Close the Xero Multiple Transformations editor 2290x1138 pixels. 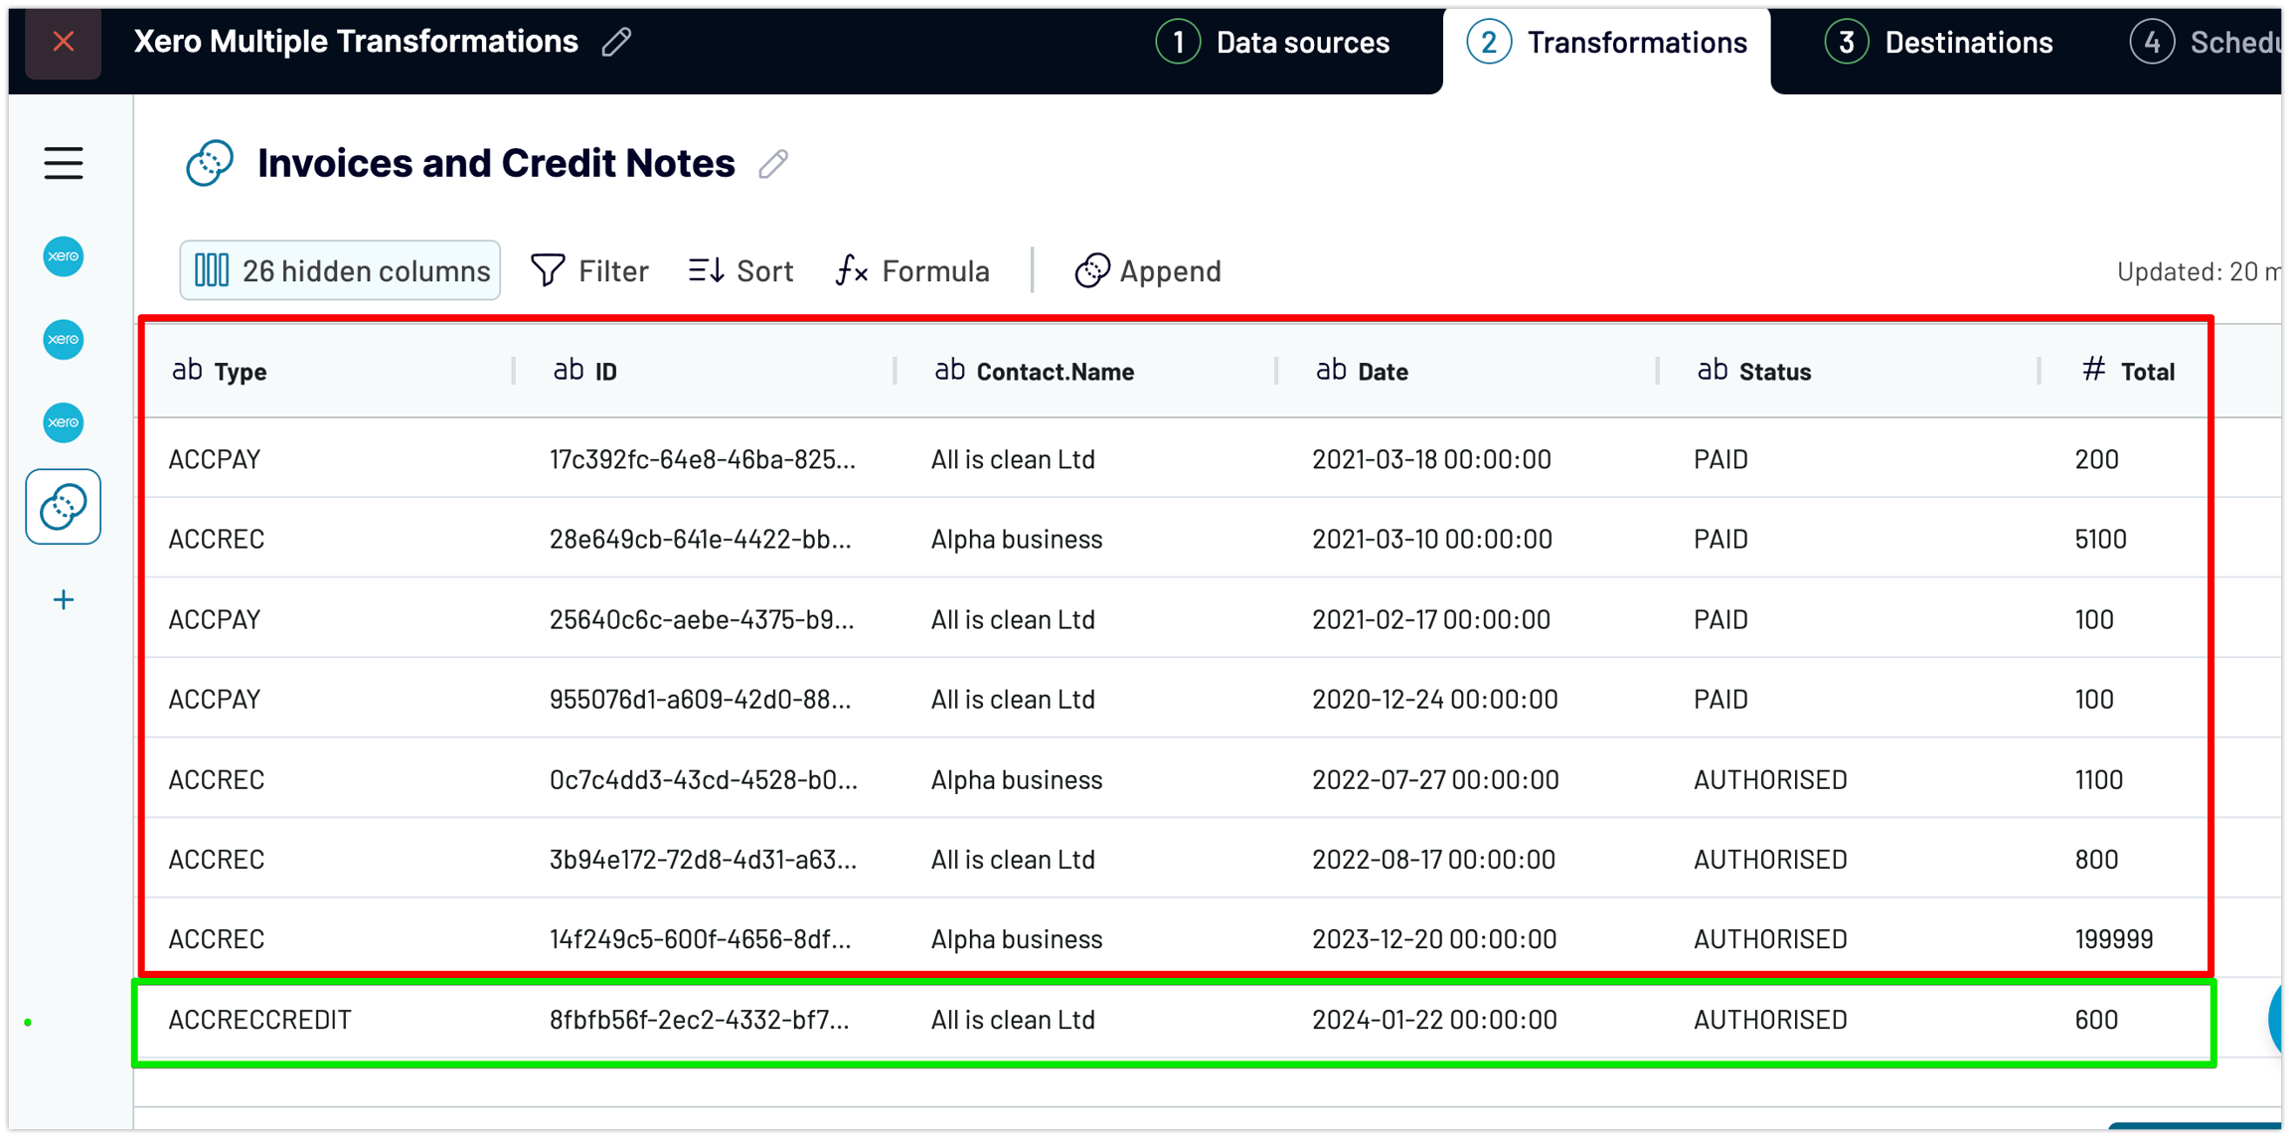coord(63,42)
